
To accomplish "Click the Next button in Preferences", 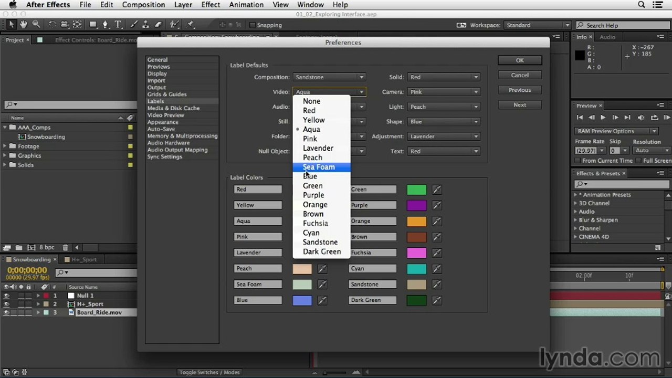I will (520, 104).
